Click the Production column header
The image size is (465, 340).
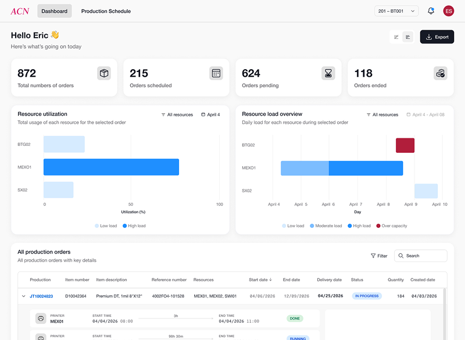click(x=40, y=280)
